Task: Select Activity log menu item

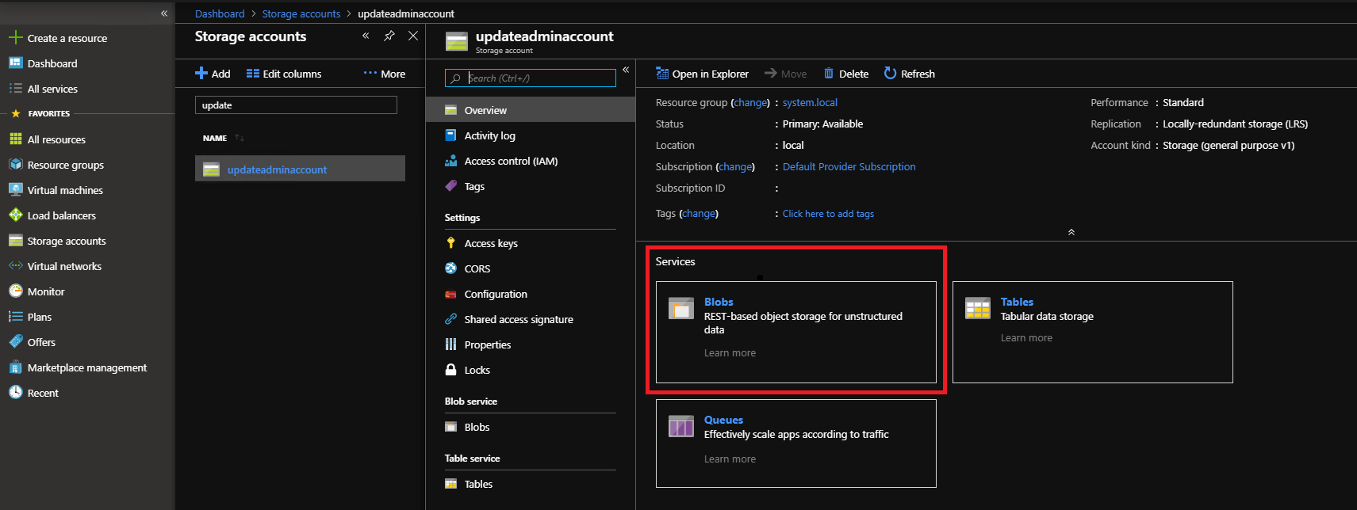Action: click(x=489, y=135)
